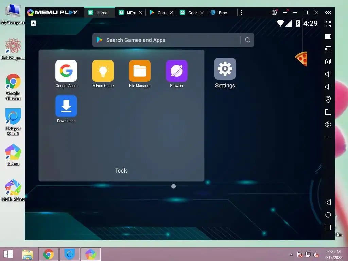Click the Android Back triangle button
The width and height of the screenshot is (348, 261).
328,202
